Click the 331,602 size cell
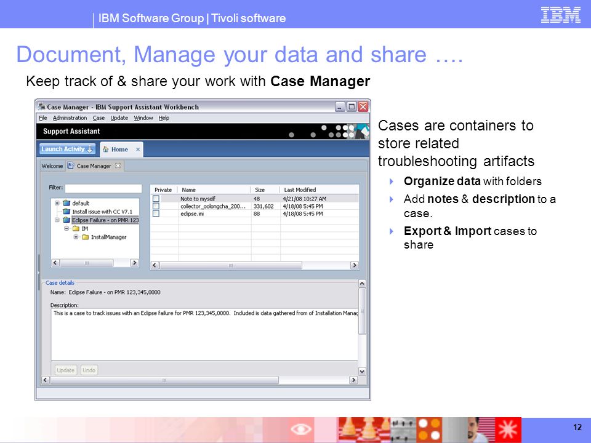591x443 pixels. (263, 206)
